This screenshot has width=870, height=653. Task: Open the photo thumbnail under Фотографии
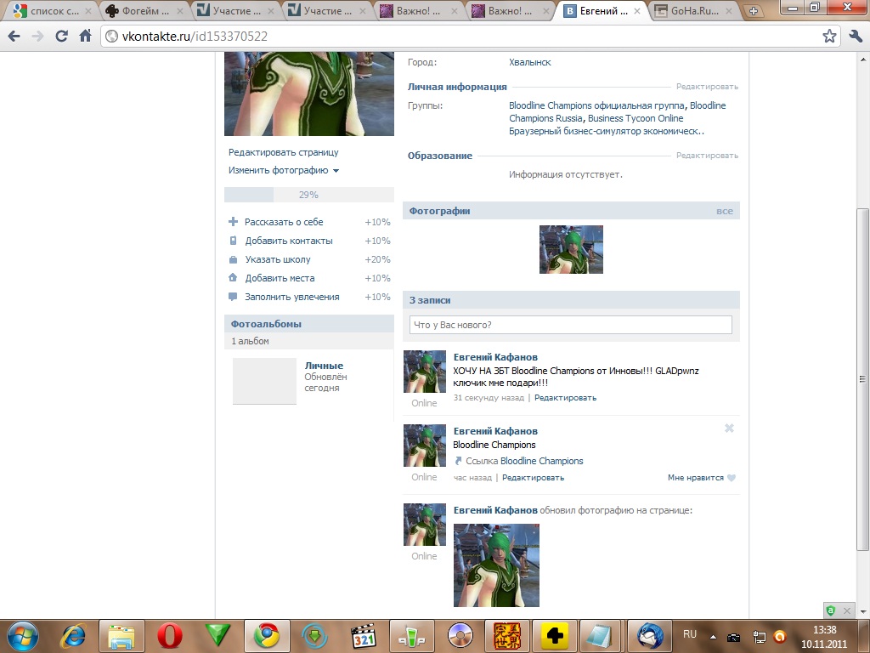tap(571, 249)
